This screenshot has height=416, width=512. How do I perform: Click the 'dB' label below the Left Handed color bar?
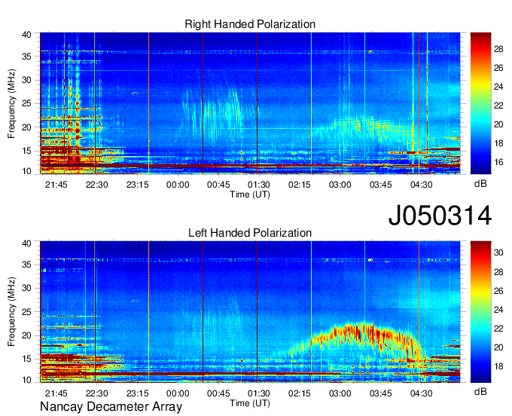[480, 391]
